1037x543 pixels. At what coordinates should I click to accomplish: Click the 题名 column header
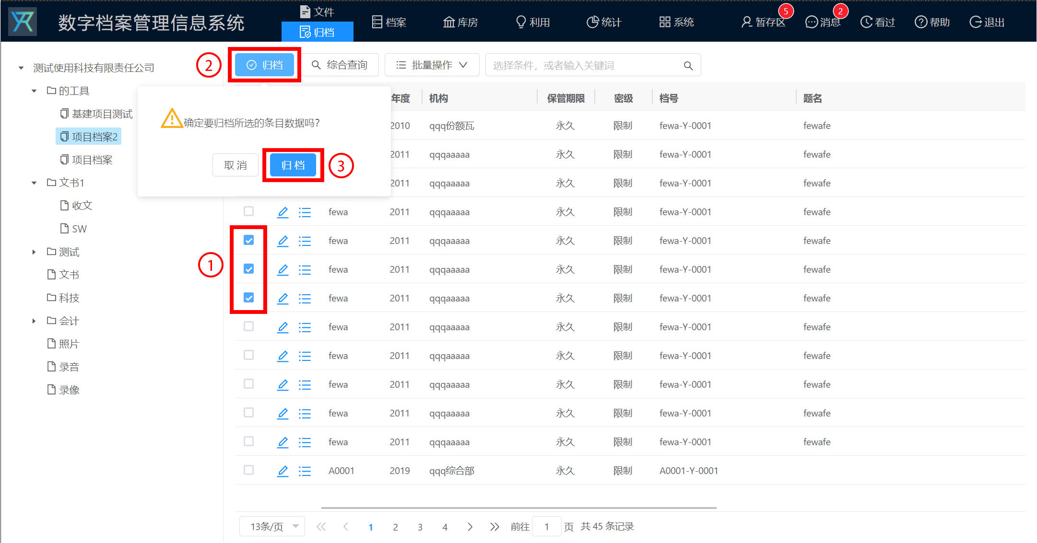813,98
